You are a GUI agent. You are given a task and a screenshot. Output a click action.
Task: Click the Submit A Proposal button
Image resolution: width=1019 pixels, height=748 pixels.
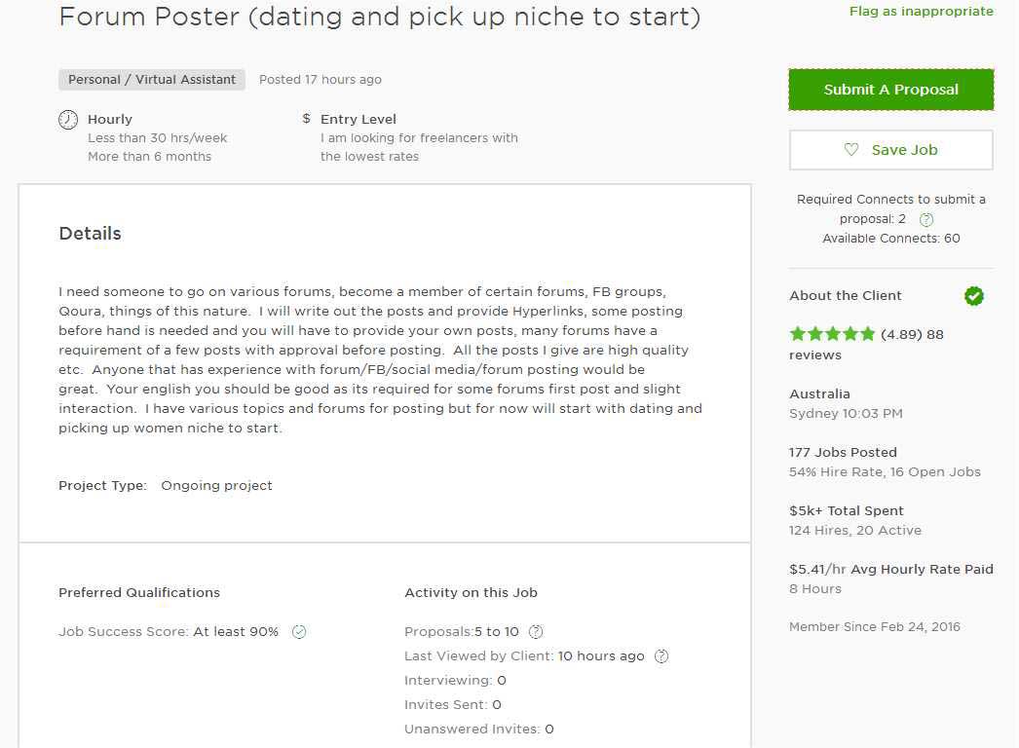tap(891, 90)
